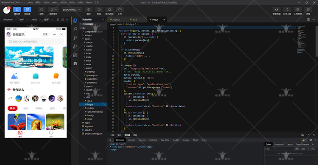This screenshot has height=165, width=318.
Task: Switch to the Mock devtools tab
Action: (195, 140)
